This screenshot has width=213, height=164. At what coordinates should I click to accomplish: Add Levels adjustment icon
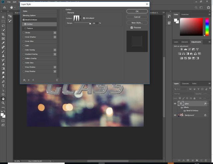pos(185,49)
